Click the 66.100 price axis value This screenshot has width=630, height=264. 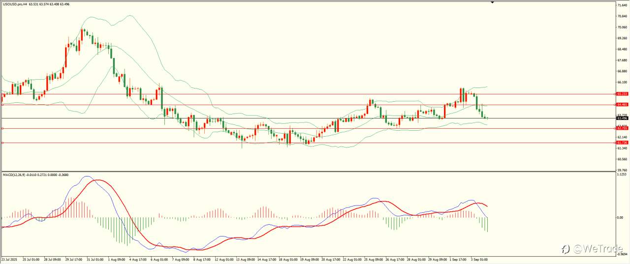tap(622, 82)
